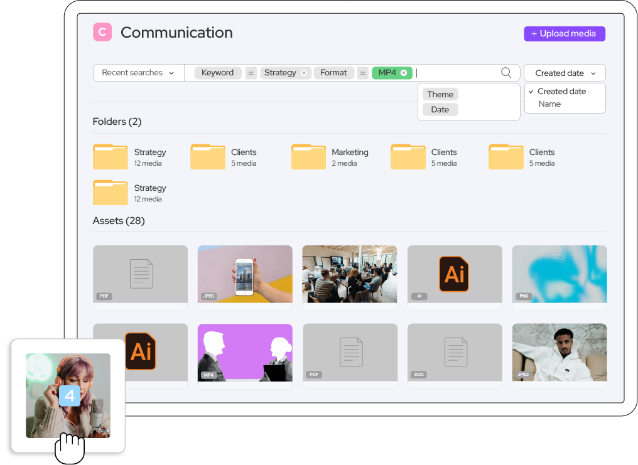Click the PNG badge on the blue image
This screenshot has height=465, width=638.
point(524,296)
